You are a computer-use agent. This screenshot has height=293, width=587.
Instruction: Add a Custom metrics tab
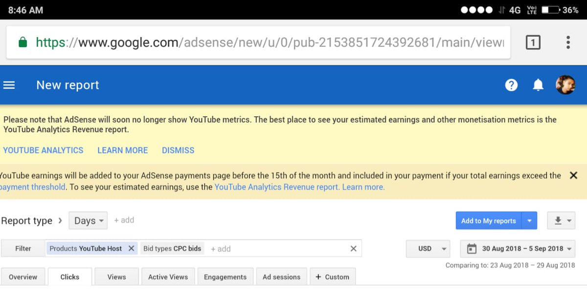pos(333,277)
